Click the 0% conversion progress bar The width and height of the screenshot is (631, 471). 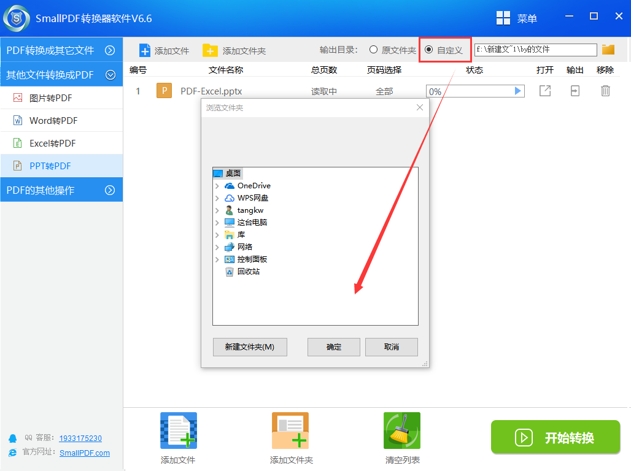[x=475, y=91]
